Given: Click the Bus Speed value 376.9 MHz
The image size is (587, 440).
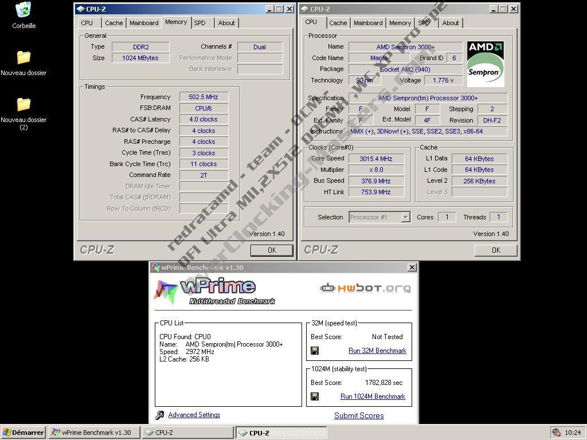Looking at the screenshot, I should pyautogui.click(x=376, y=181).
